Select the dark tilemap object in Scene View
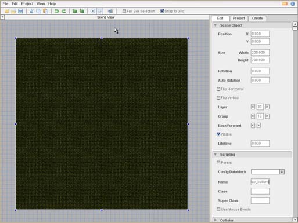This screenshot has width=298, height=223. (x=102, y=124)
